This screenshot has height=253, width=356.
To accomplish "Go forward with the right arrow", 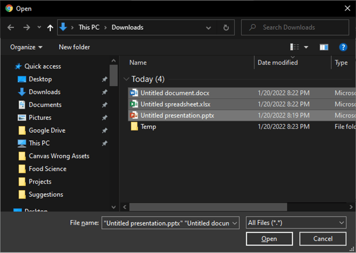I will (x=27, y=28).
